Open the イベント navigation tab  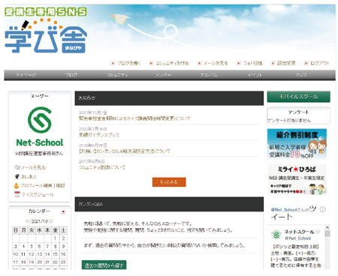(x=255, y=75)
